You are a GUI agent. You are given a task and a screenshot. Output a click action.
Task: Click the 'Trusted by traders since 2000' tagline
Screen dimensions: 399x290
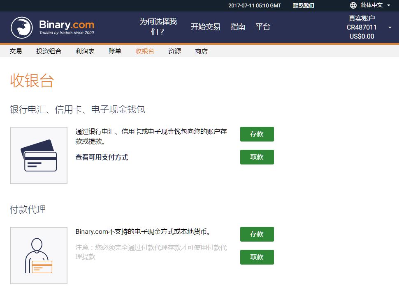(x=67, y=33)
